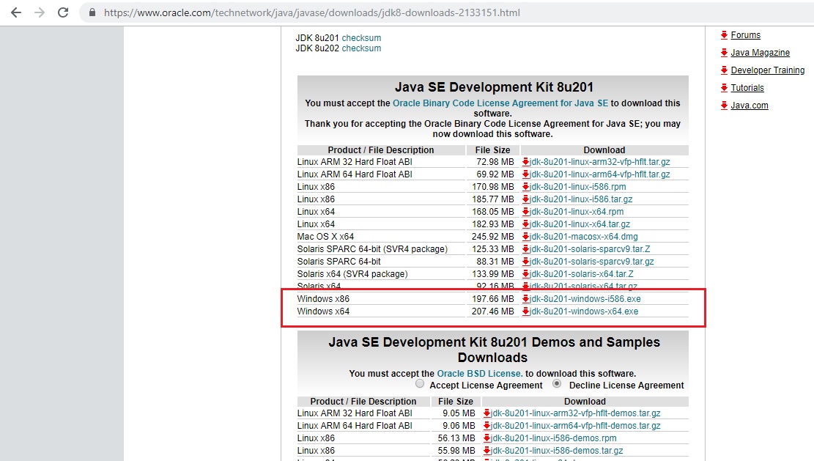
Task: Download jdk-8u201-linux-arm64-vfp-hflt.tar.gz
Action: coord(599,174)
